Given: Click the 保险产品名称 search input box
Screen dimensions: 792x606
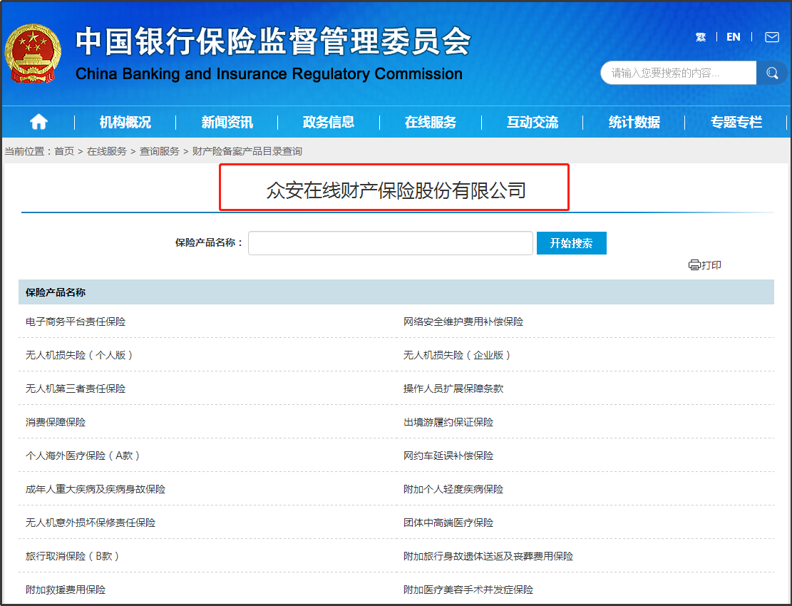Looking at the screenshot, I should tap(391, 243).
